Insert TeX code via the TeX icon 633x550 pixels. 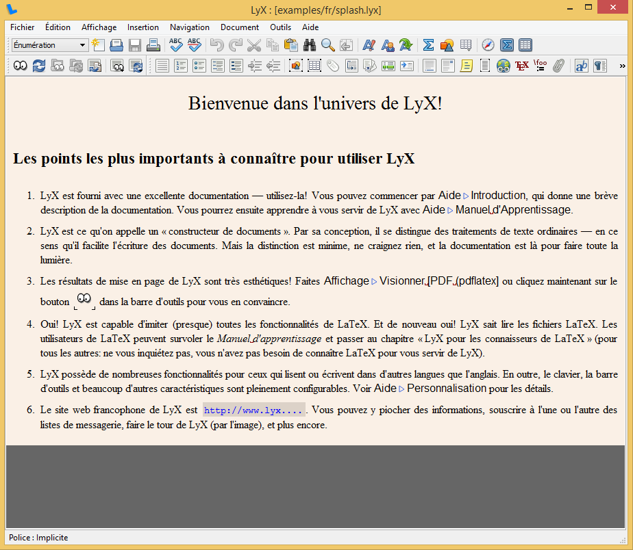coord(521,66)
